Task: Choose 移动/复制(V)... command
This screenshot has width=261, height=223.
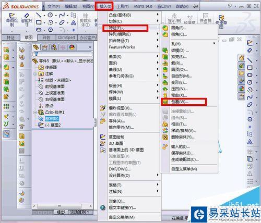Action: click(184, 131)
